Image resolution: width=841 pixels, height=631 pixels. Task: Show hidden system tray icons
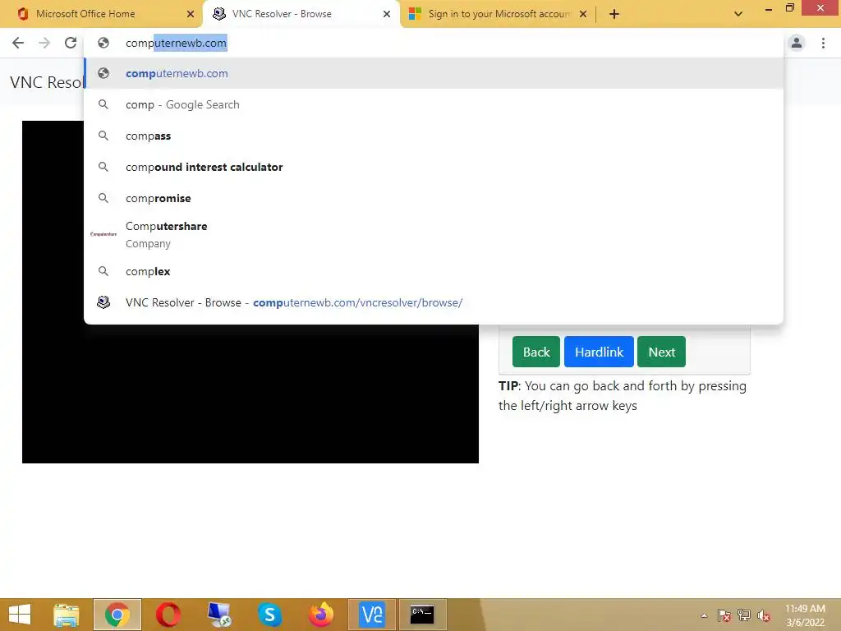704,615
